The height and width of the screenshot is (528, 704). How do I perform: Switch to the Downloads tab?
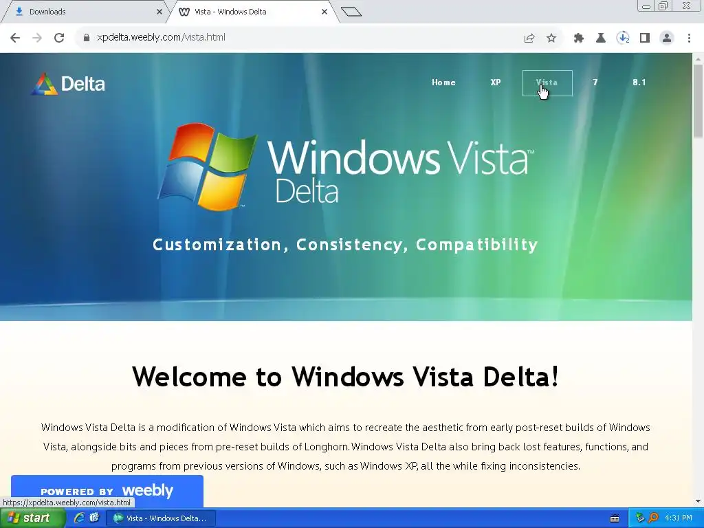[85, 12]
